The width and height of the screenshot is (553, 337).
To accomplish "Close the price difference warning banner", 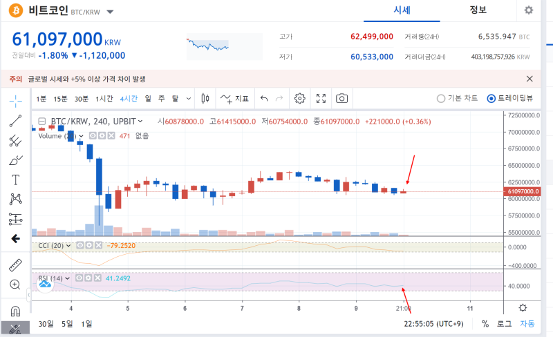I will point(529,79).
